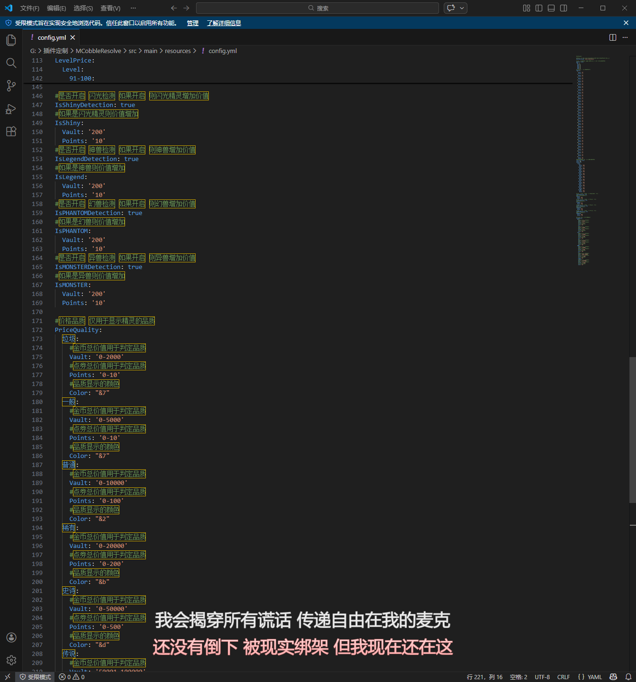Click the 了解详细信息 link
636x682 pixels.
(224, 23)
